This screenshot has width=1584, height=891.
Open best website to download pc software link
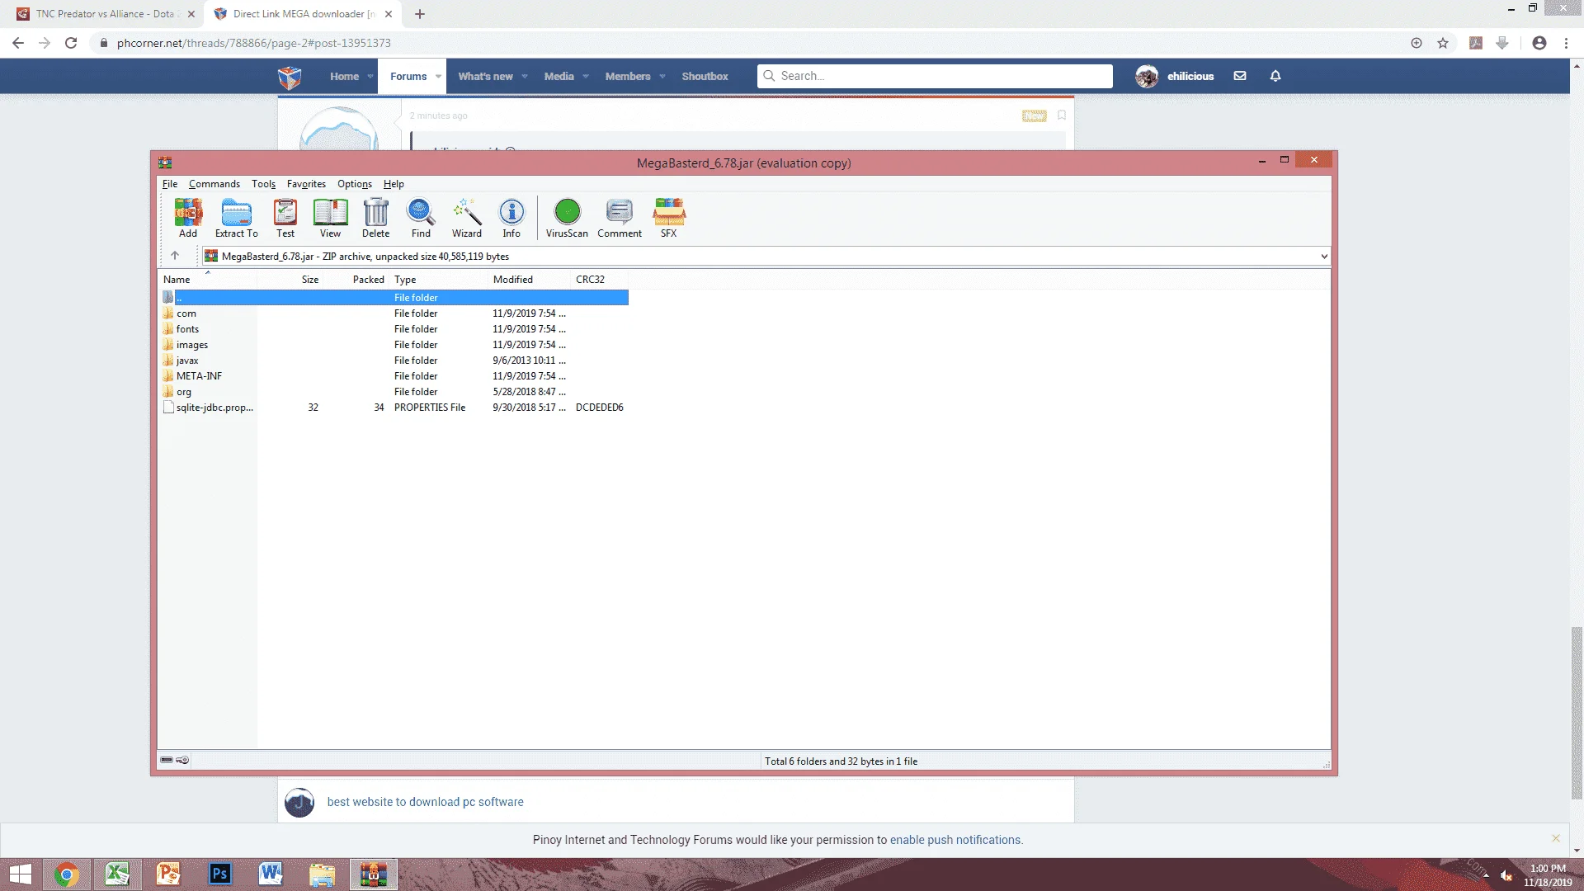click(425, 802)
